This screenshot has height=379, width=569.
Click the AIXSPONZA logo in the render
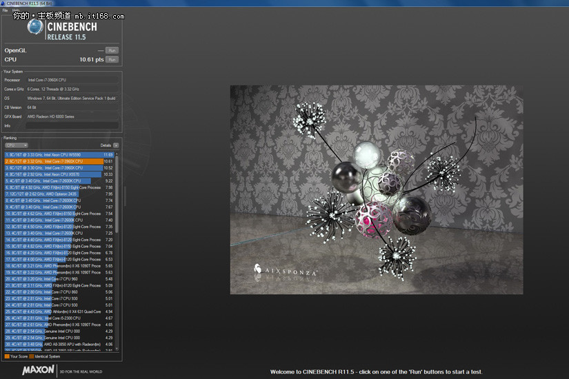click(x=285, y=272)
